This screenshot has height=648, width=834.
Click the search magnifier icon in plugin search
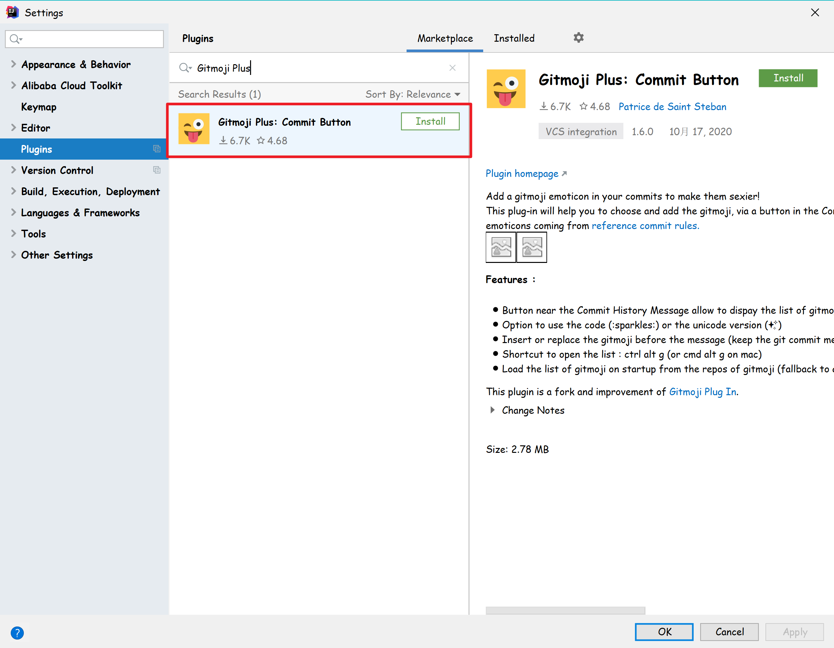tap(185, 68)
